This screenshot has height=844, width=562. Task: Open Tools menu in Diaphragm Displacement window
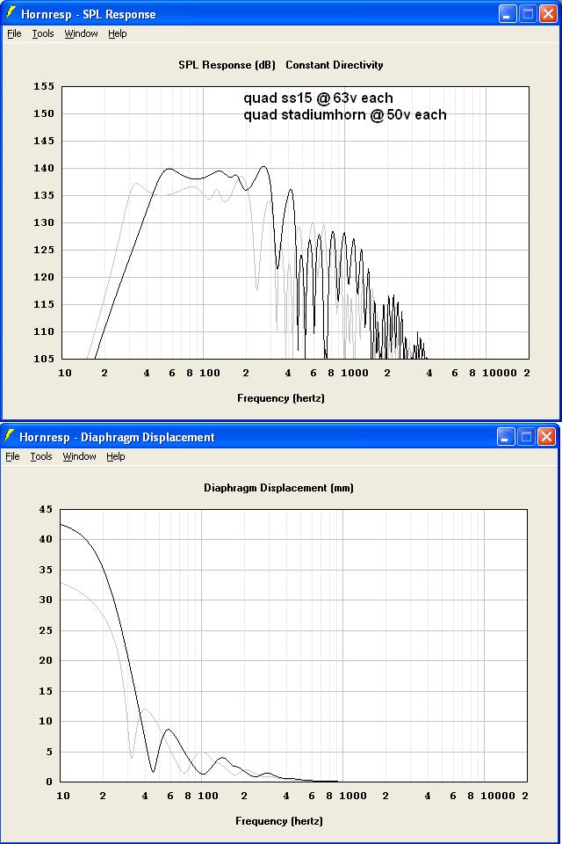(41, 456)
